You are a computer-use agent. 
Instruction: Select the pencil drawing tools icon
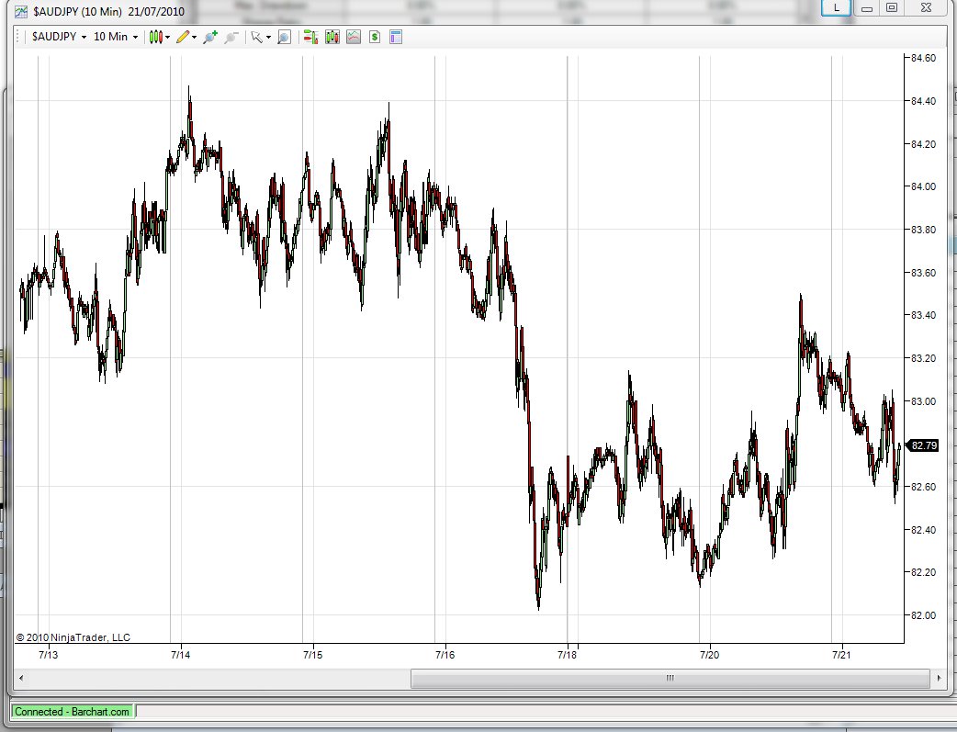(x=183, y=38)
